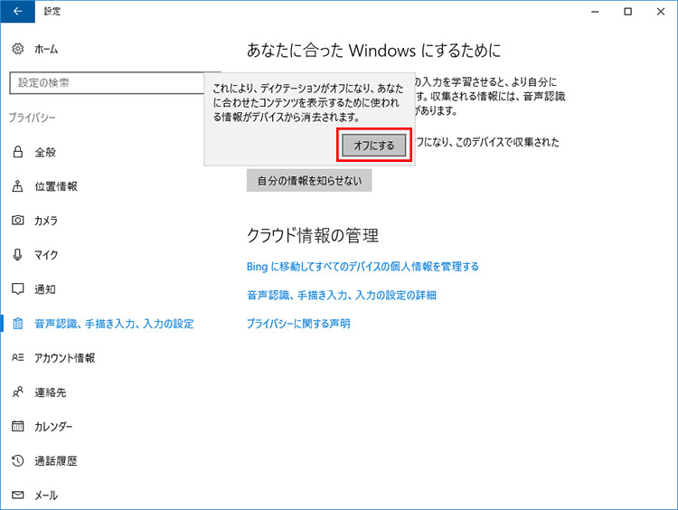Click the location icon for 位置情報
Image resolution: width=678 pixels, height=510 pixels.
17,186
